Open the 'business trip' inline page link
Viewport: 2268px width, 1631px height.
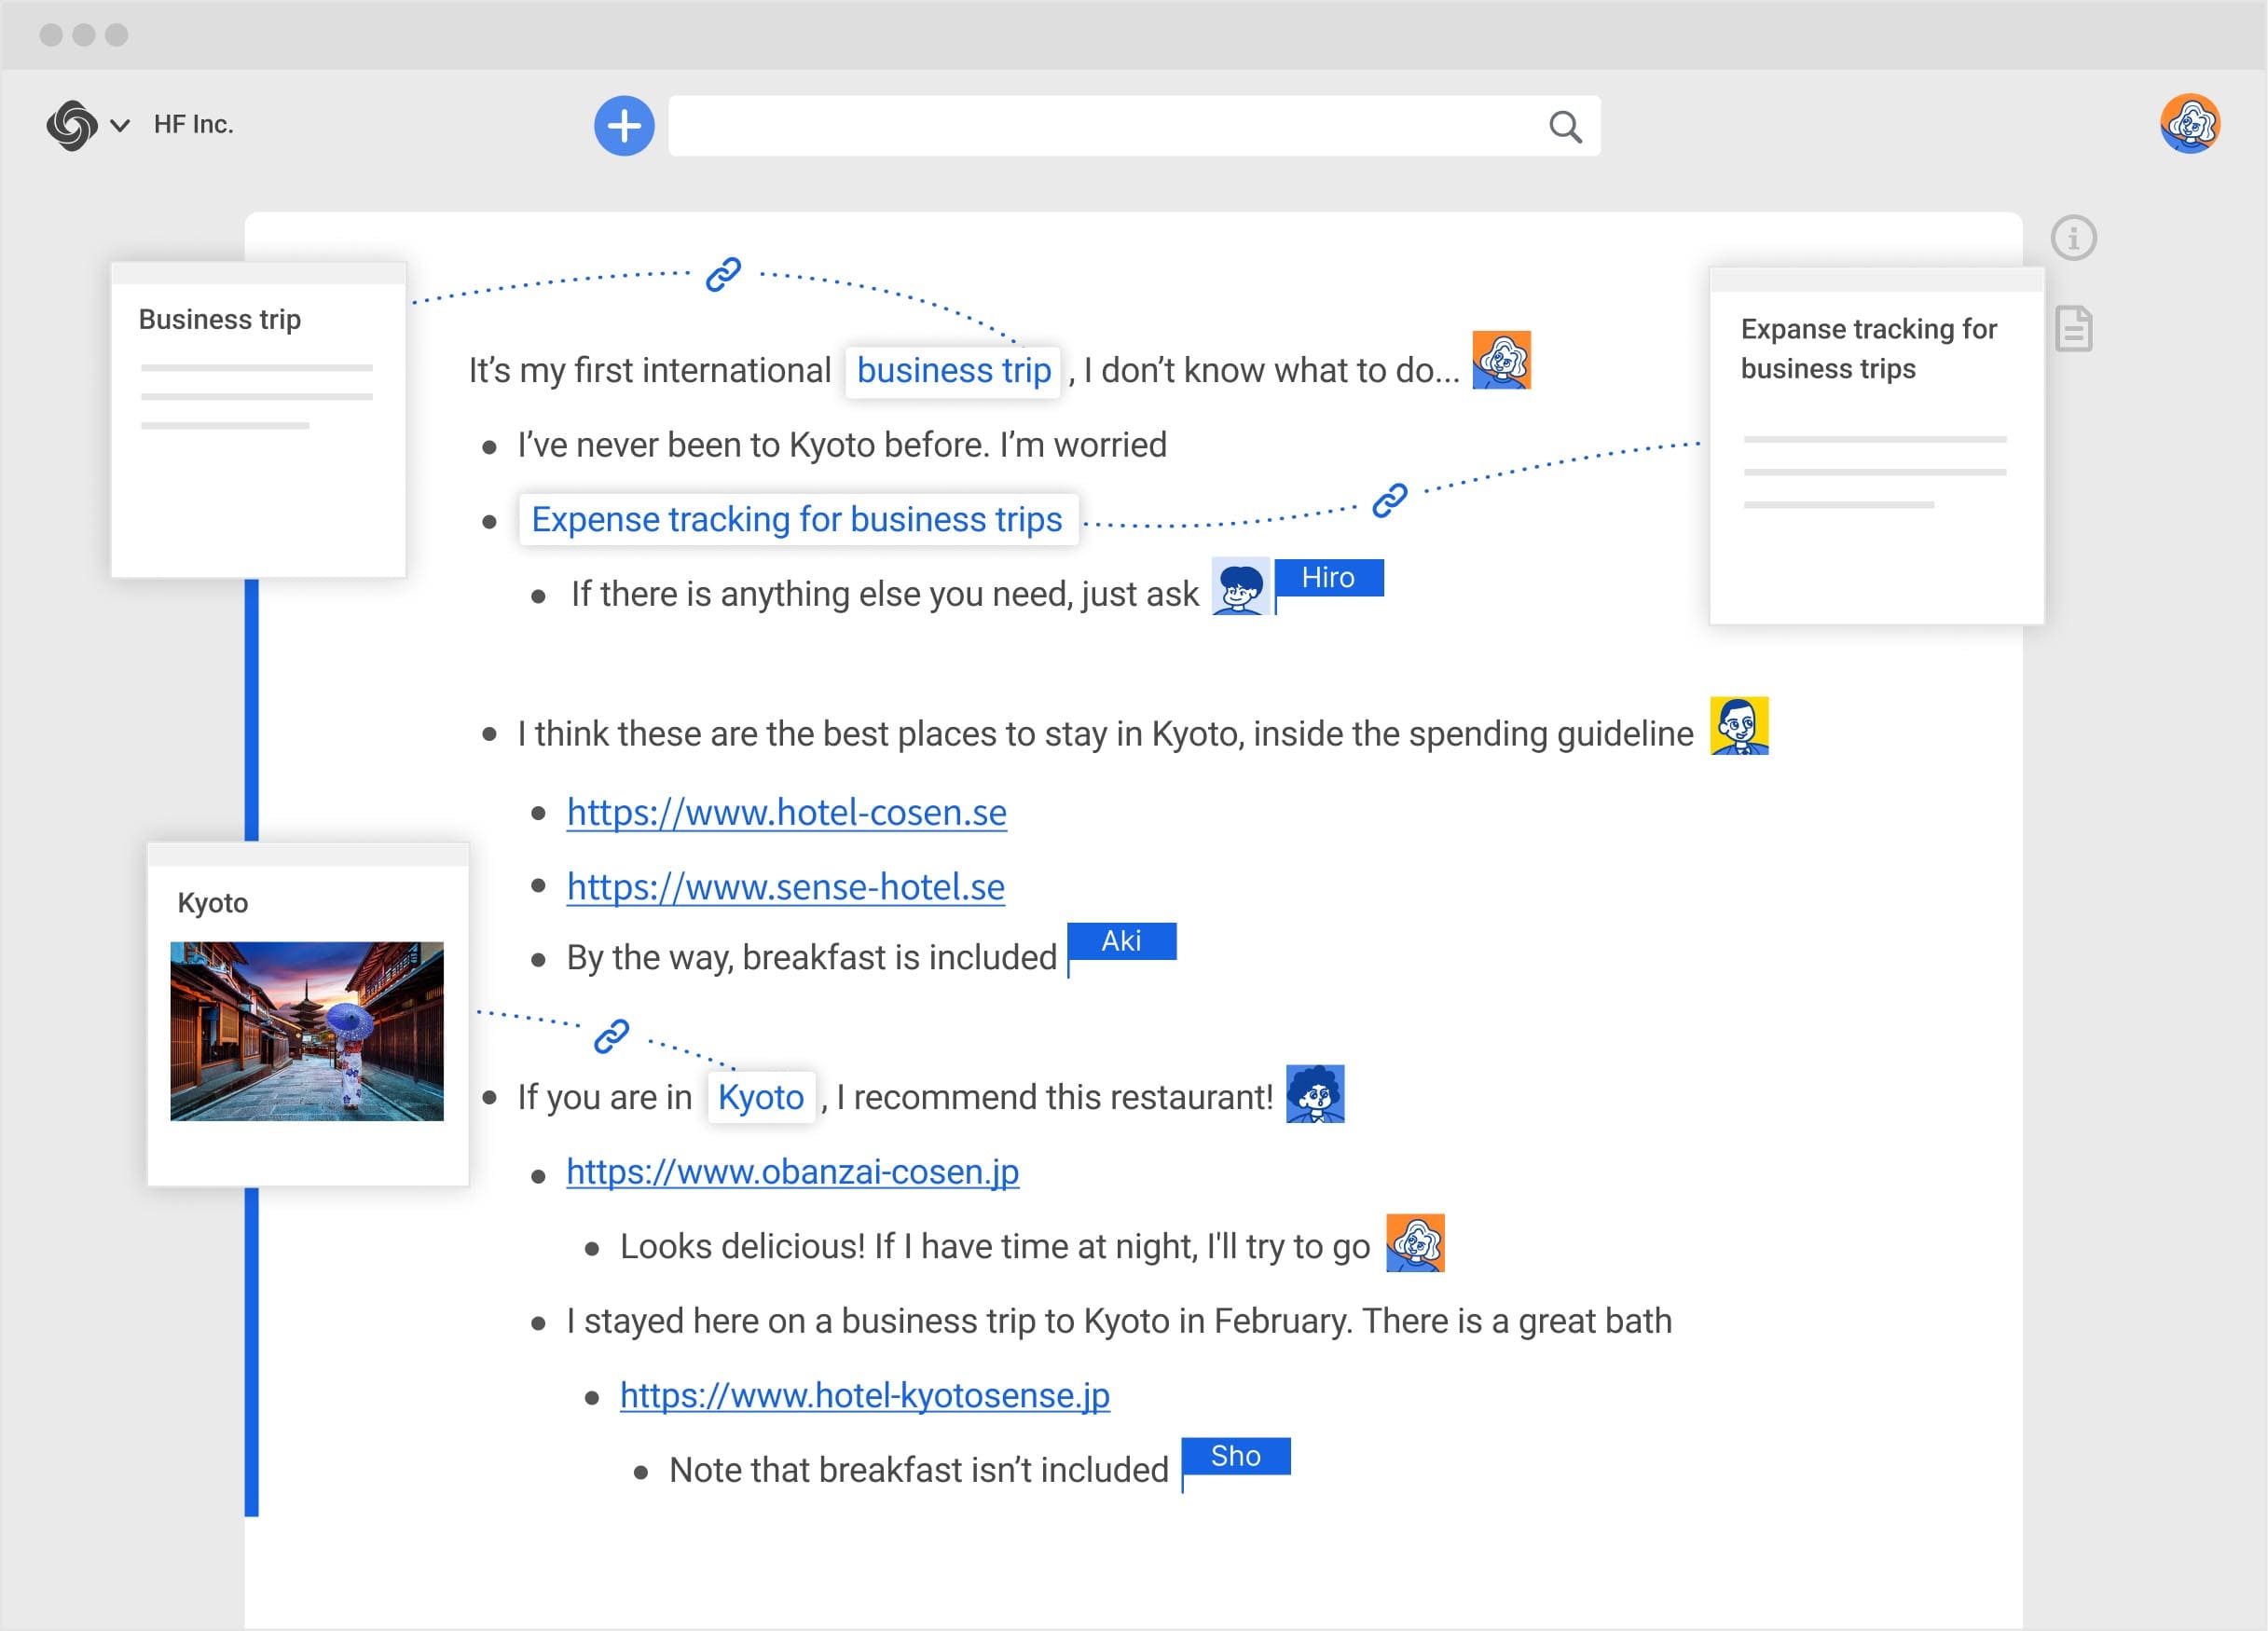tap(953, 371)
